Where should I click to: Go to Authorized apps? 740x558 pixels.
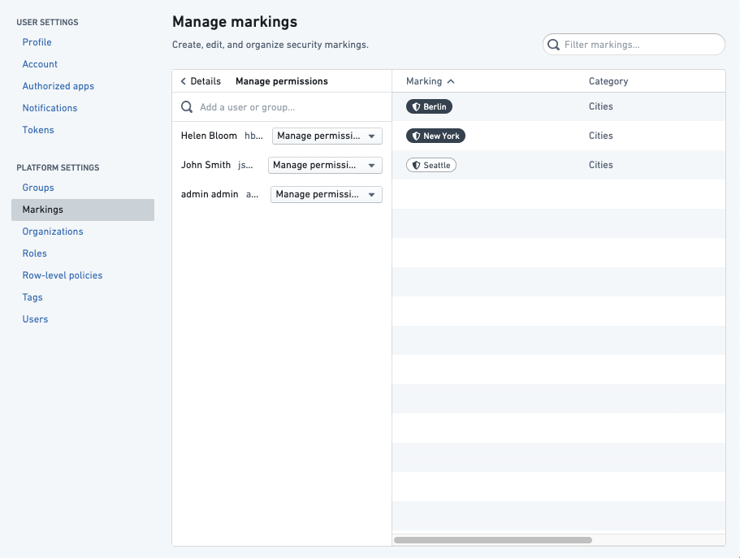(x=58, y=86)
